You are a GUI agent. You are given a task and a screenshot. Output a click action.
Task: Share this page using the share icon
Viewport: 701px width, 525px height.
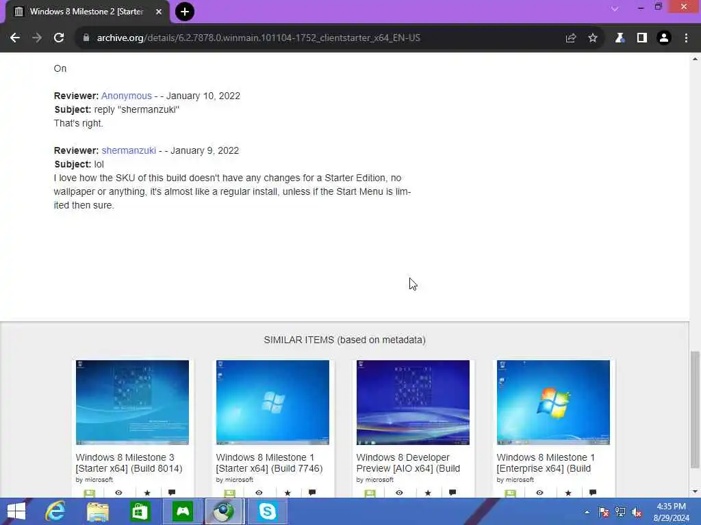coord(570,38)
